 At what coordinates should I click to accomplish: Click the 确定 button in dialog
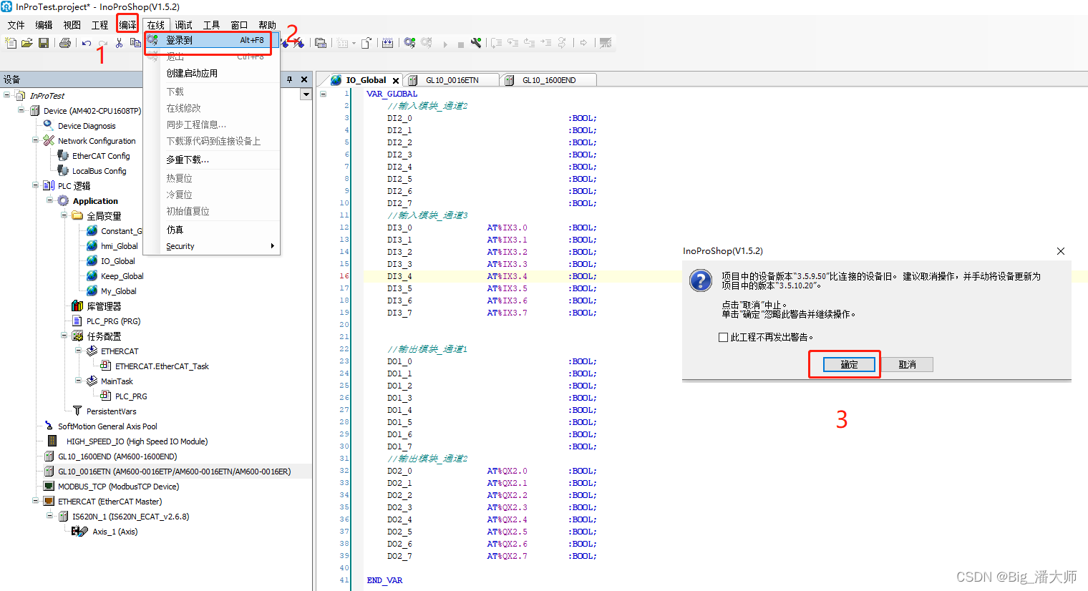click(x=849, y=364)
